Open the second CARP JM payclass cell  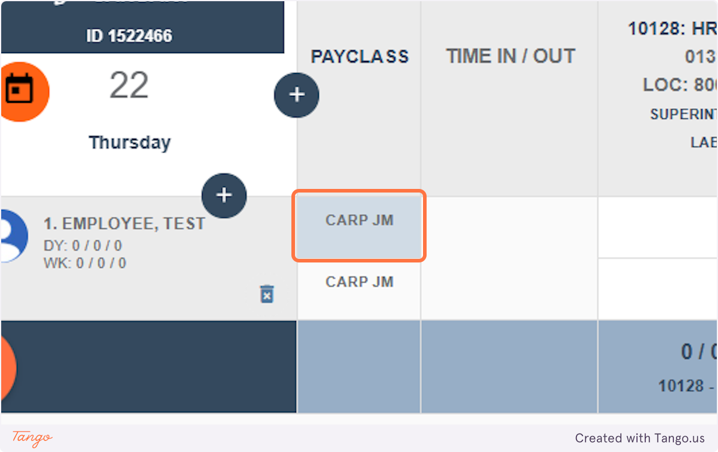coord(359,282)
